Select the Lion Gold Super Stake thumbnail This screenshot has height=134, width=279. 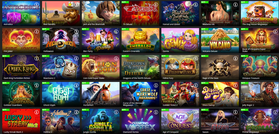point(100,67)
